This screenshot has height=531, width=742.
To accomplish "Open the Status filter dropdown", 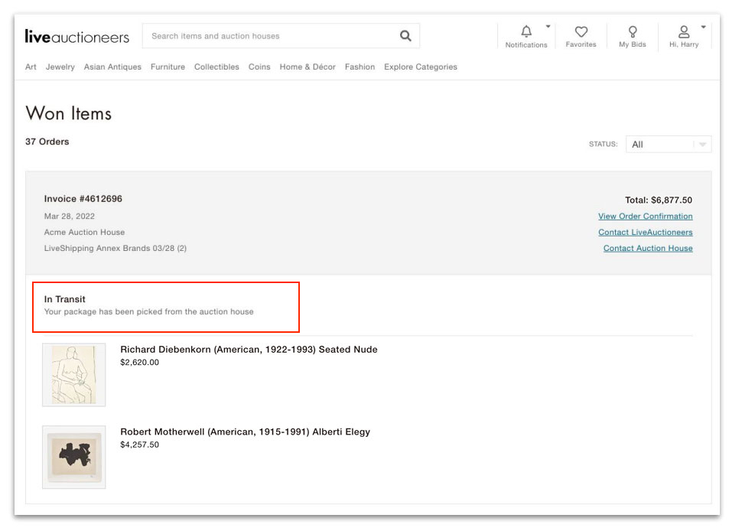I will click(x=668, y=145).
